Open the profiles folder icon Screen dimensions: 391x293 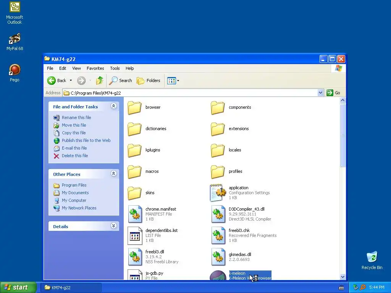click(x=218, y=172)
